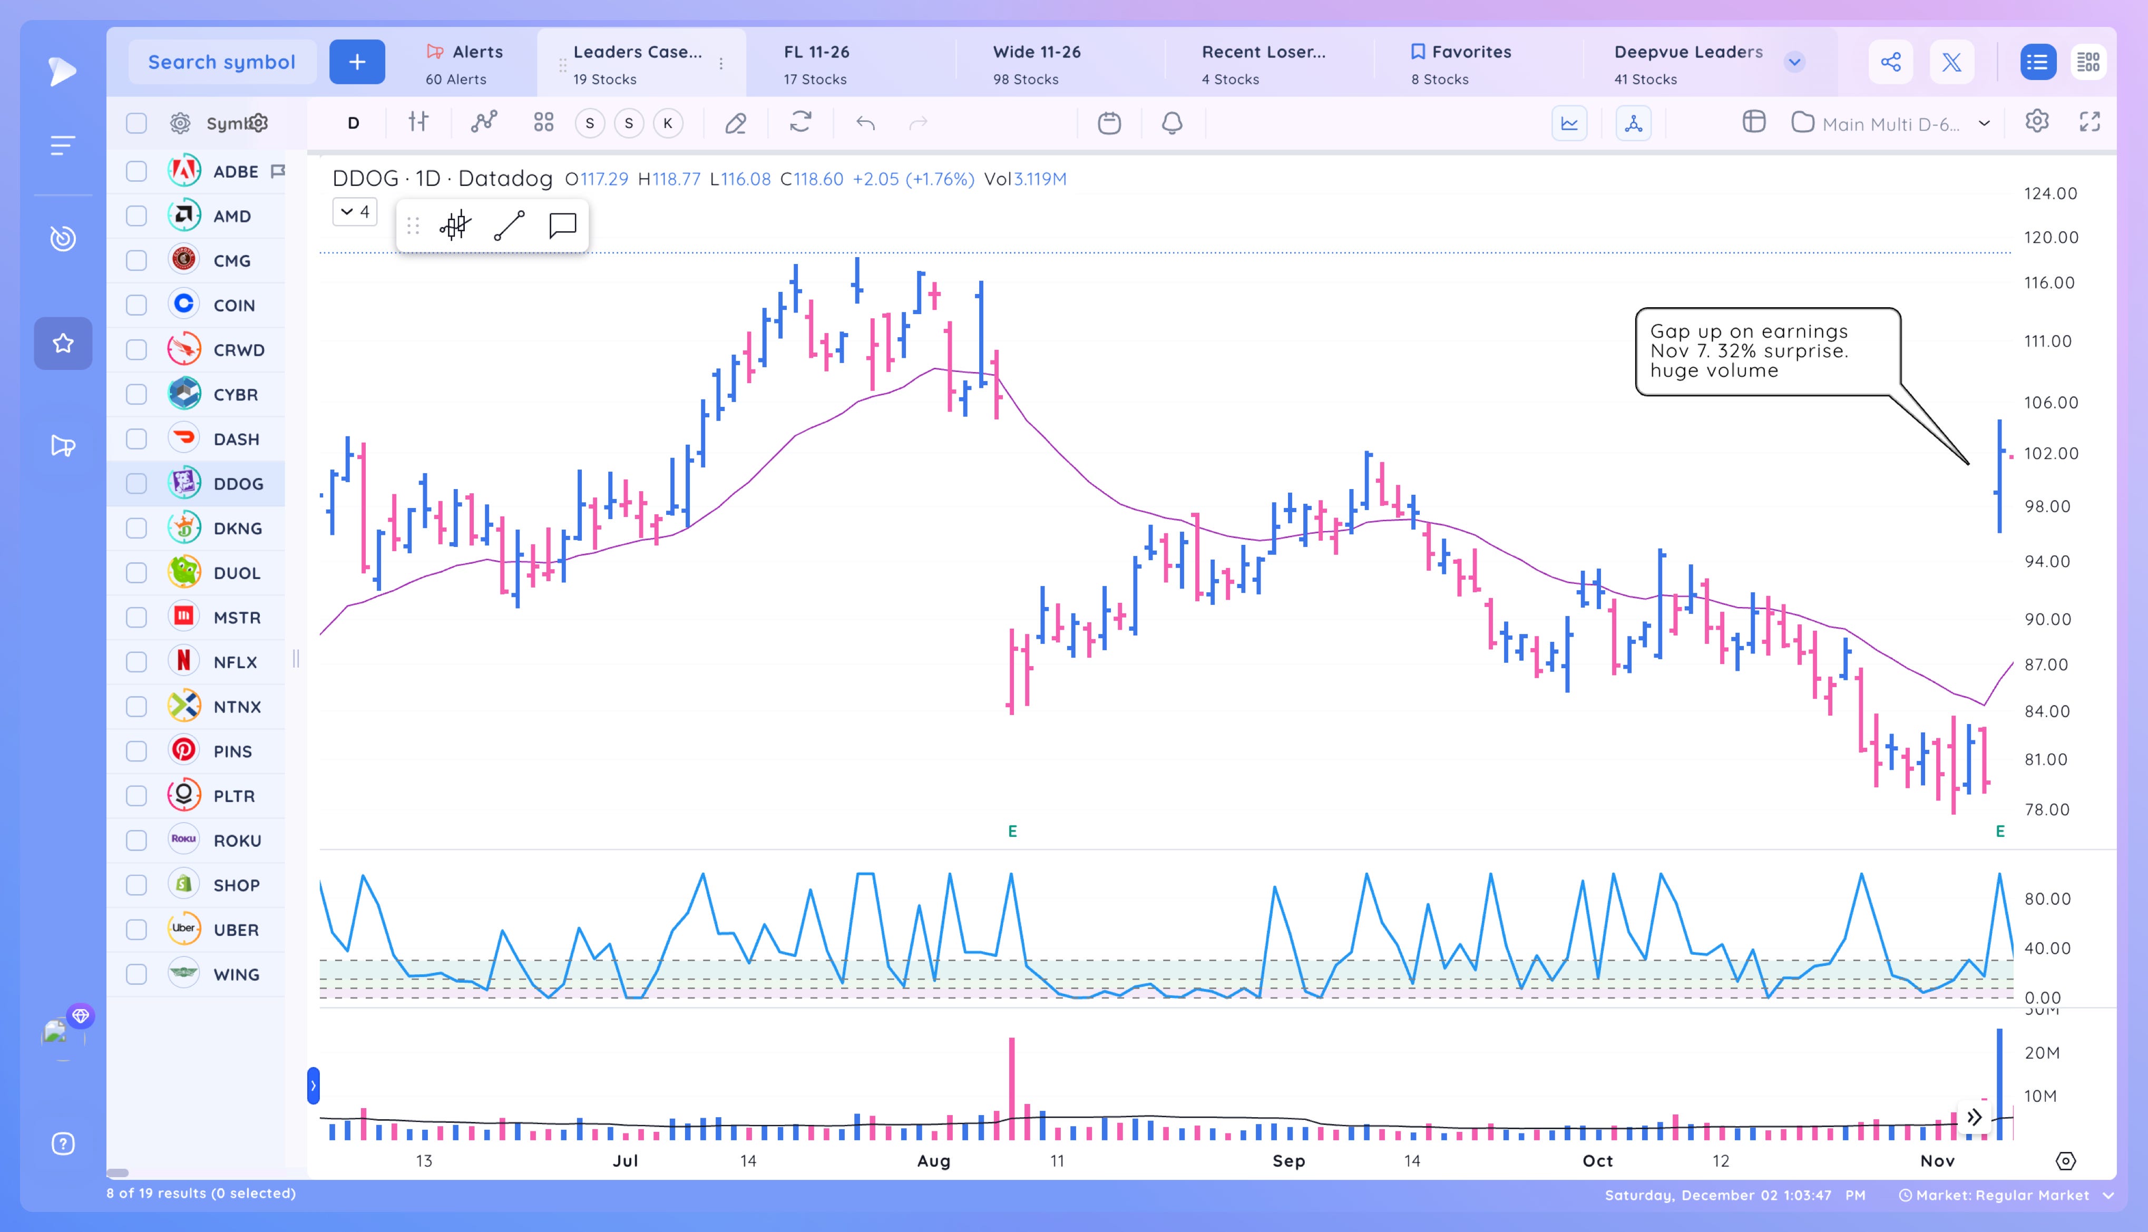
Task: Select the NFLX row in watchlist
Action: (196, 662)
